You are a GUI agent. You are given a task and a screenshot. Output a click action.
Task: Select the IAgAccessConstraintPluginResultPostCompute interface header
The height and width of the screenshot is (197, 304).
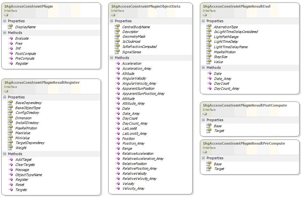244,105
